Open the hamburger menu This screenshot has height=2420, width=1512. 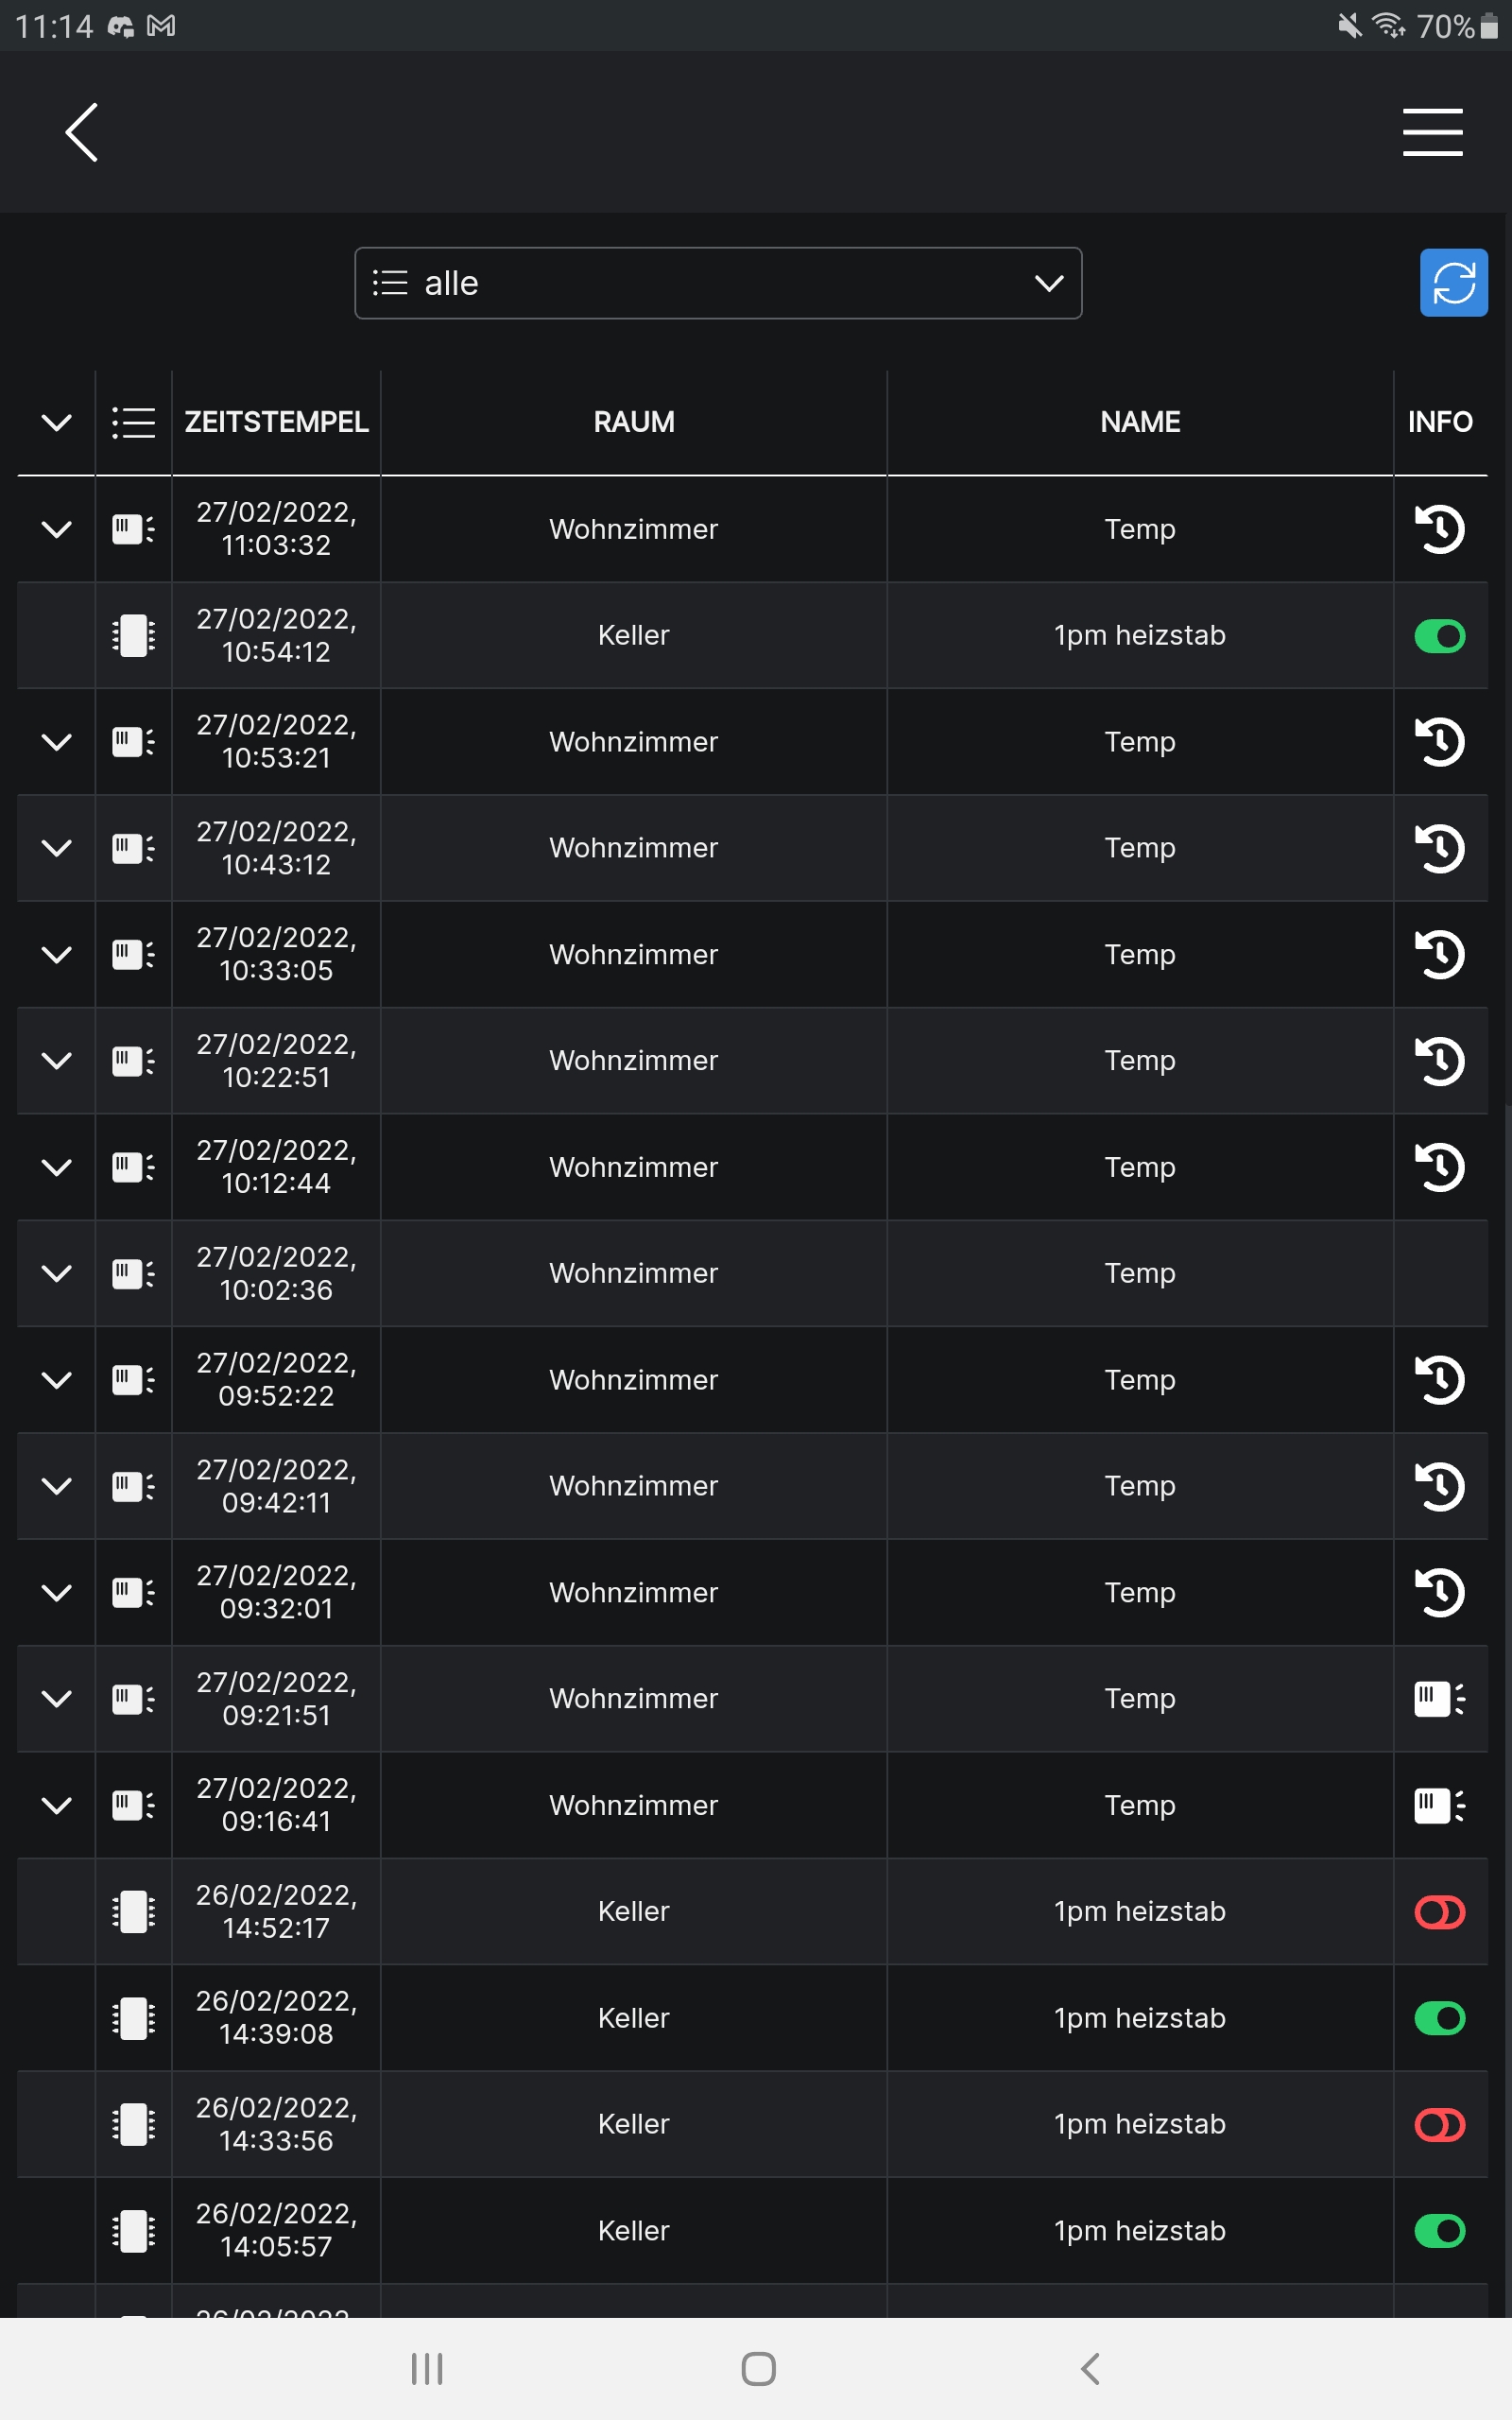point(1432,132)
